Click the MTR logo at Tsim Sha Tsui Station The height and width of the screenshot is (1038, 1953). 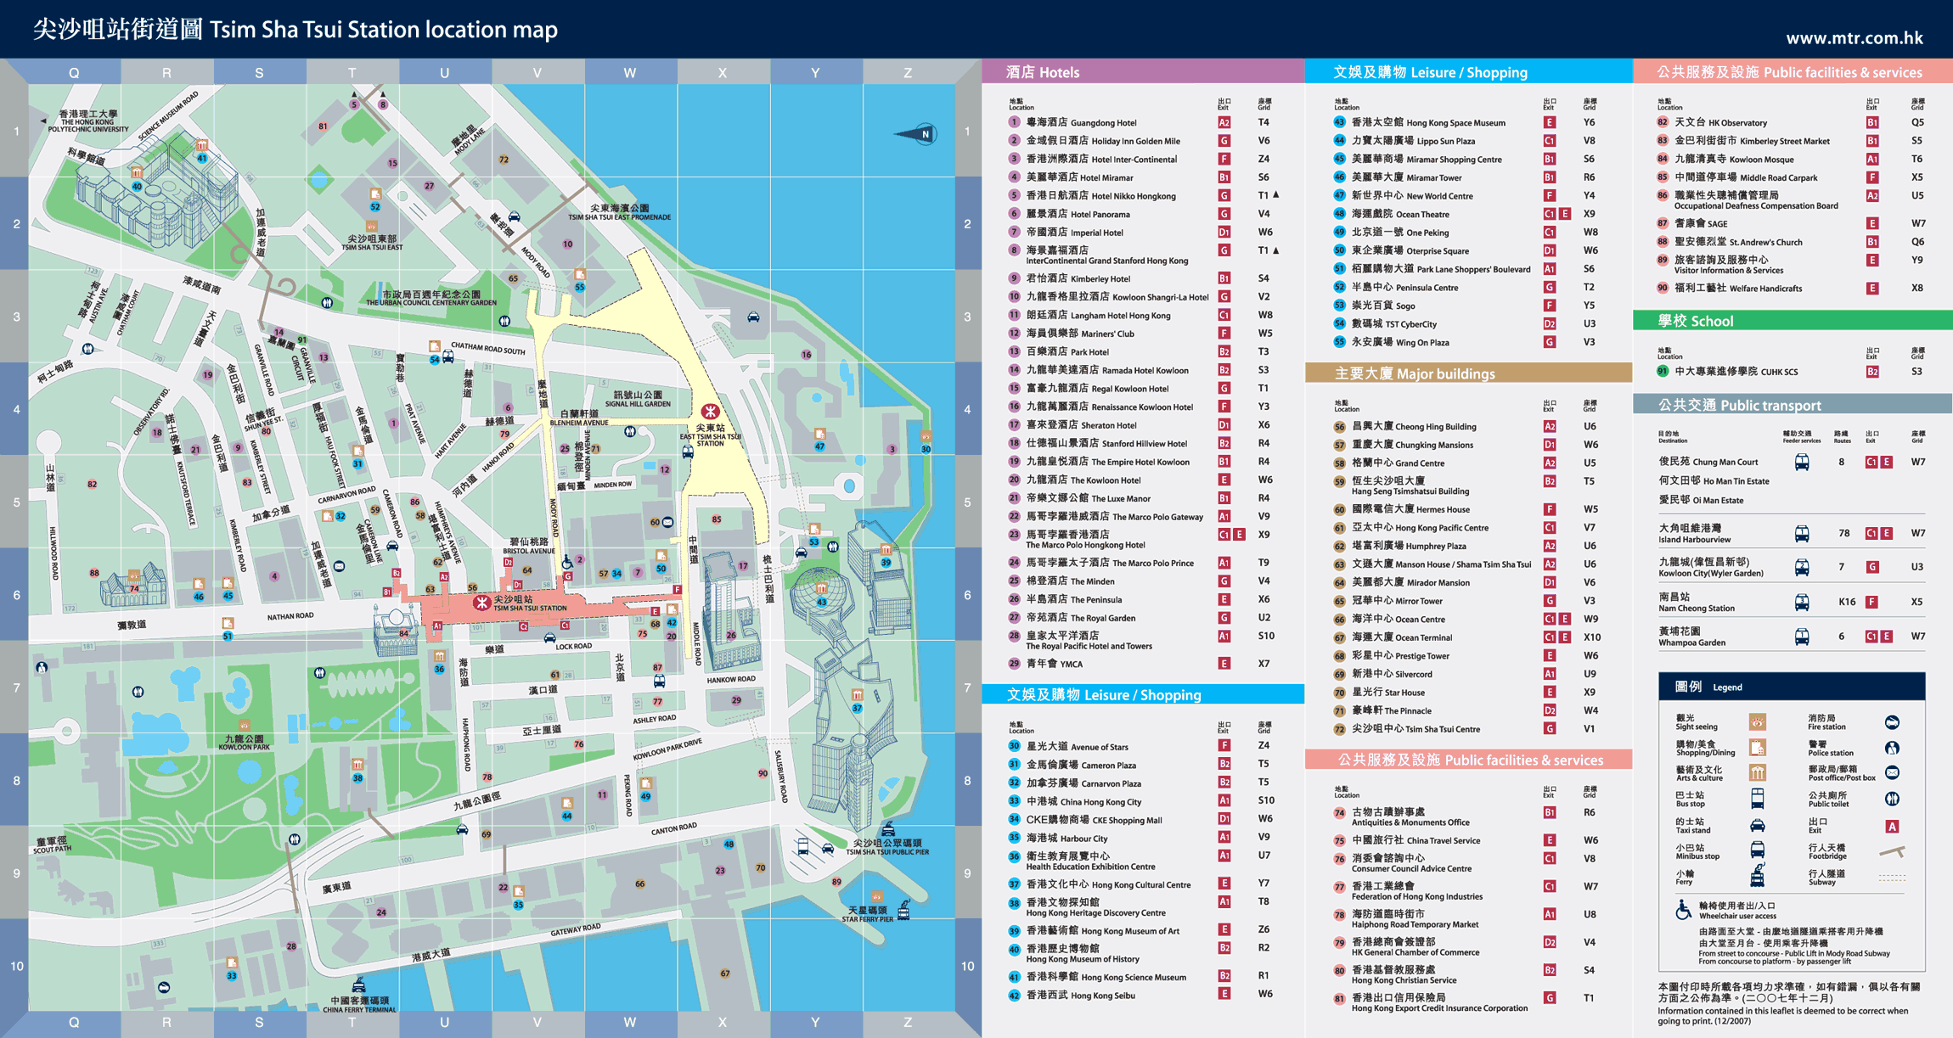click(481, 603)
